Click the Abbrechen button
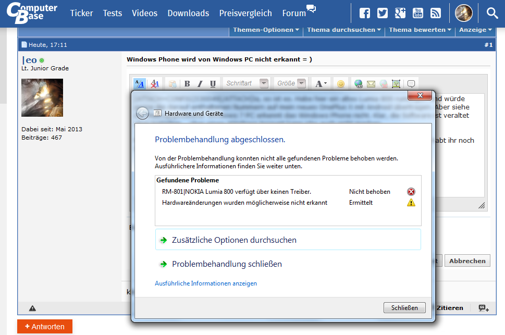 pos(467,261)
